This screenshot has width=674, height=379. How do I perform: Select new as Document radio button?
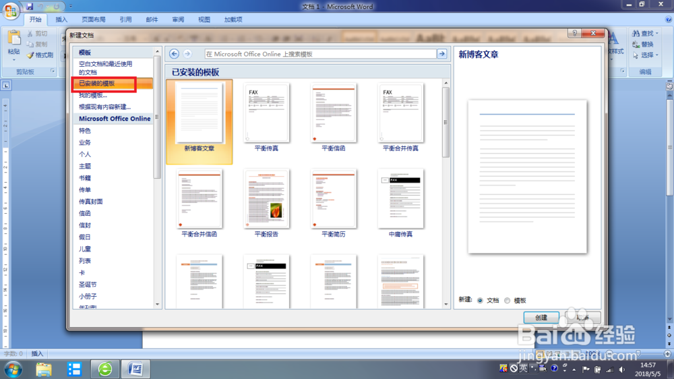[x=480, y=301]
